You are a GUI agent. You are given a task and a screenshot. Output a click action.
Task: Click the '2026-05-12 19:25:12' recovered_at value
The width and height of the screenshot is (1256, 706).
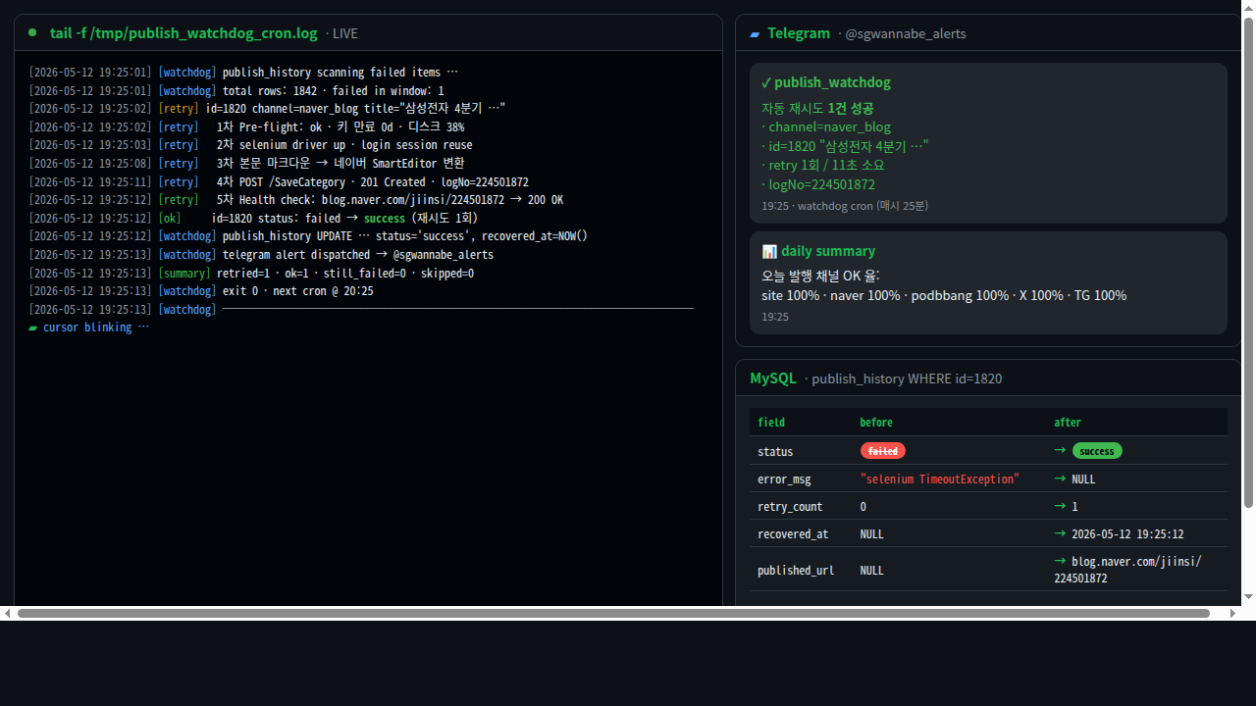click(1127, 534)
